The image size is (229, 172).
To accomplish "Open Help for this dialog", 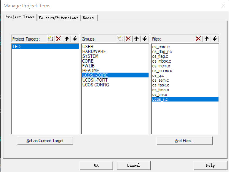I will 210,166.
